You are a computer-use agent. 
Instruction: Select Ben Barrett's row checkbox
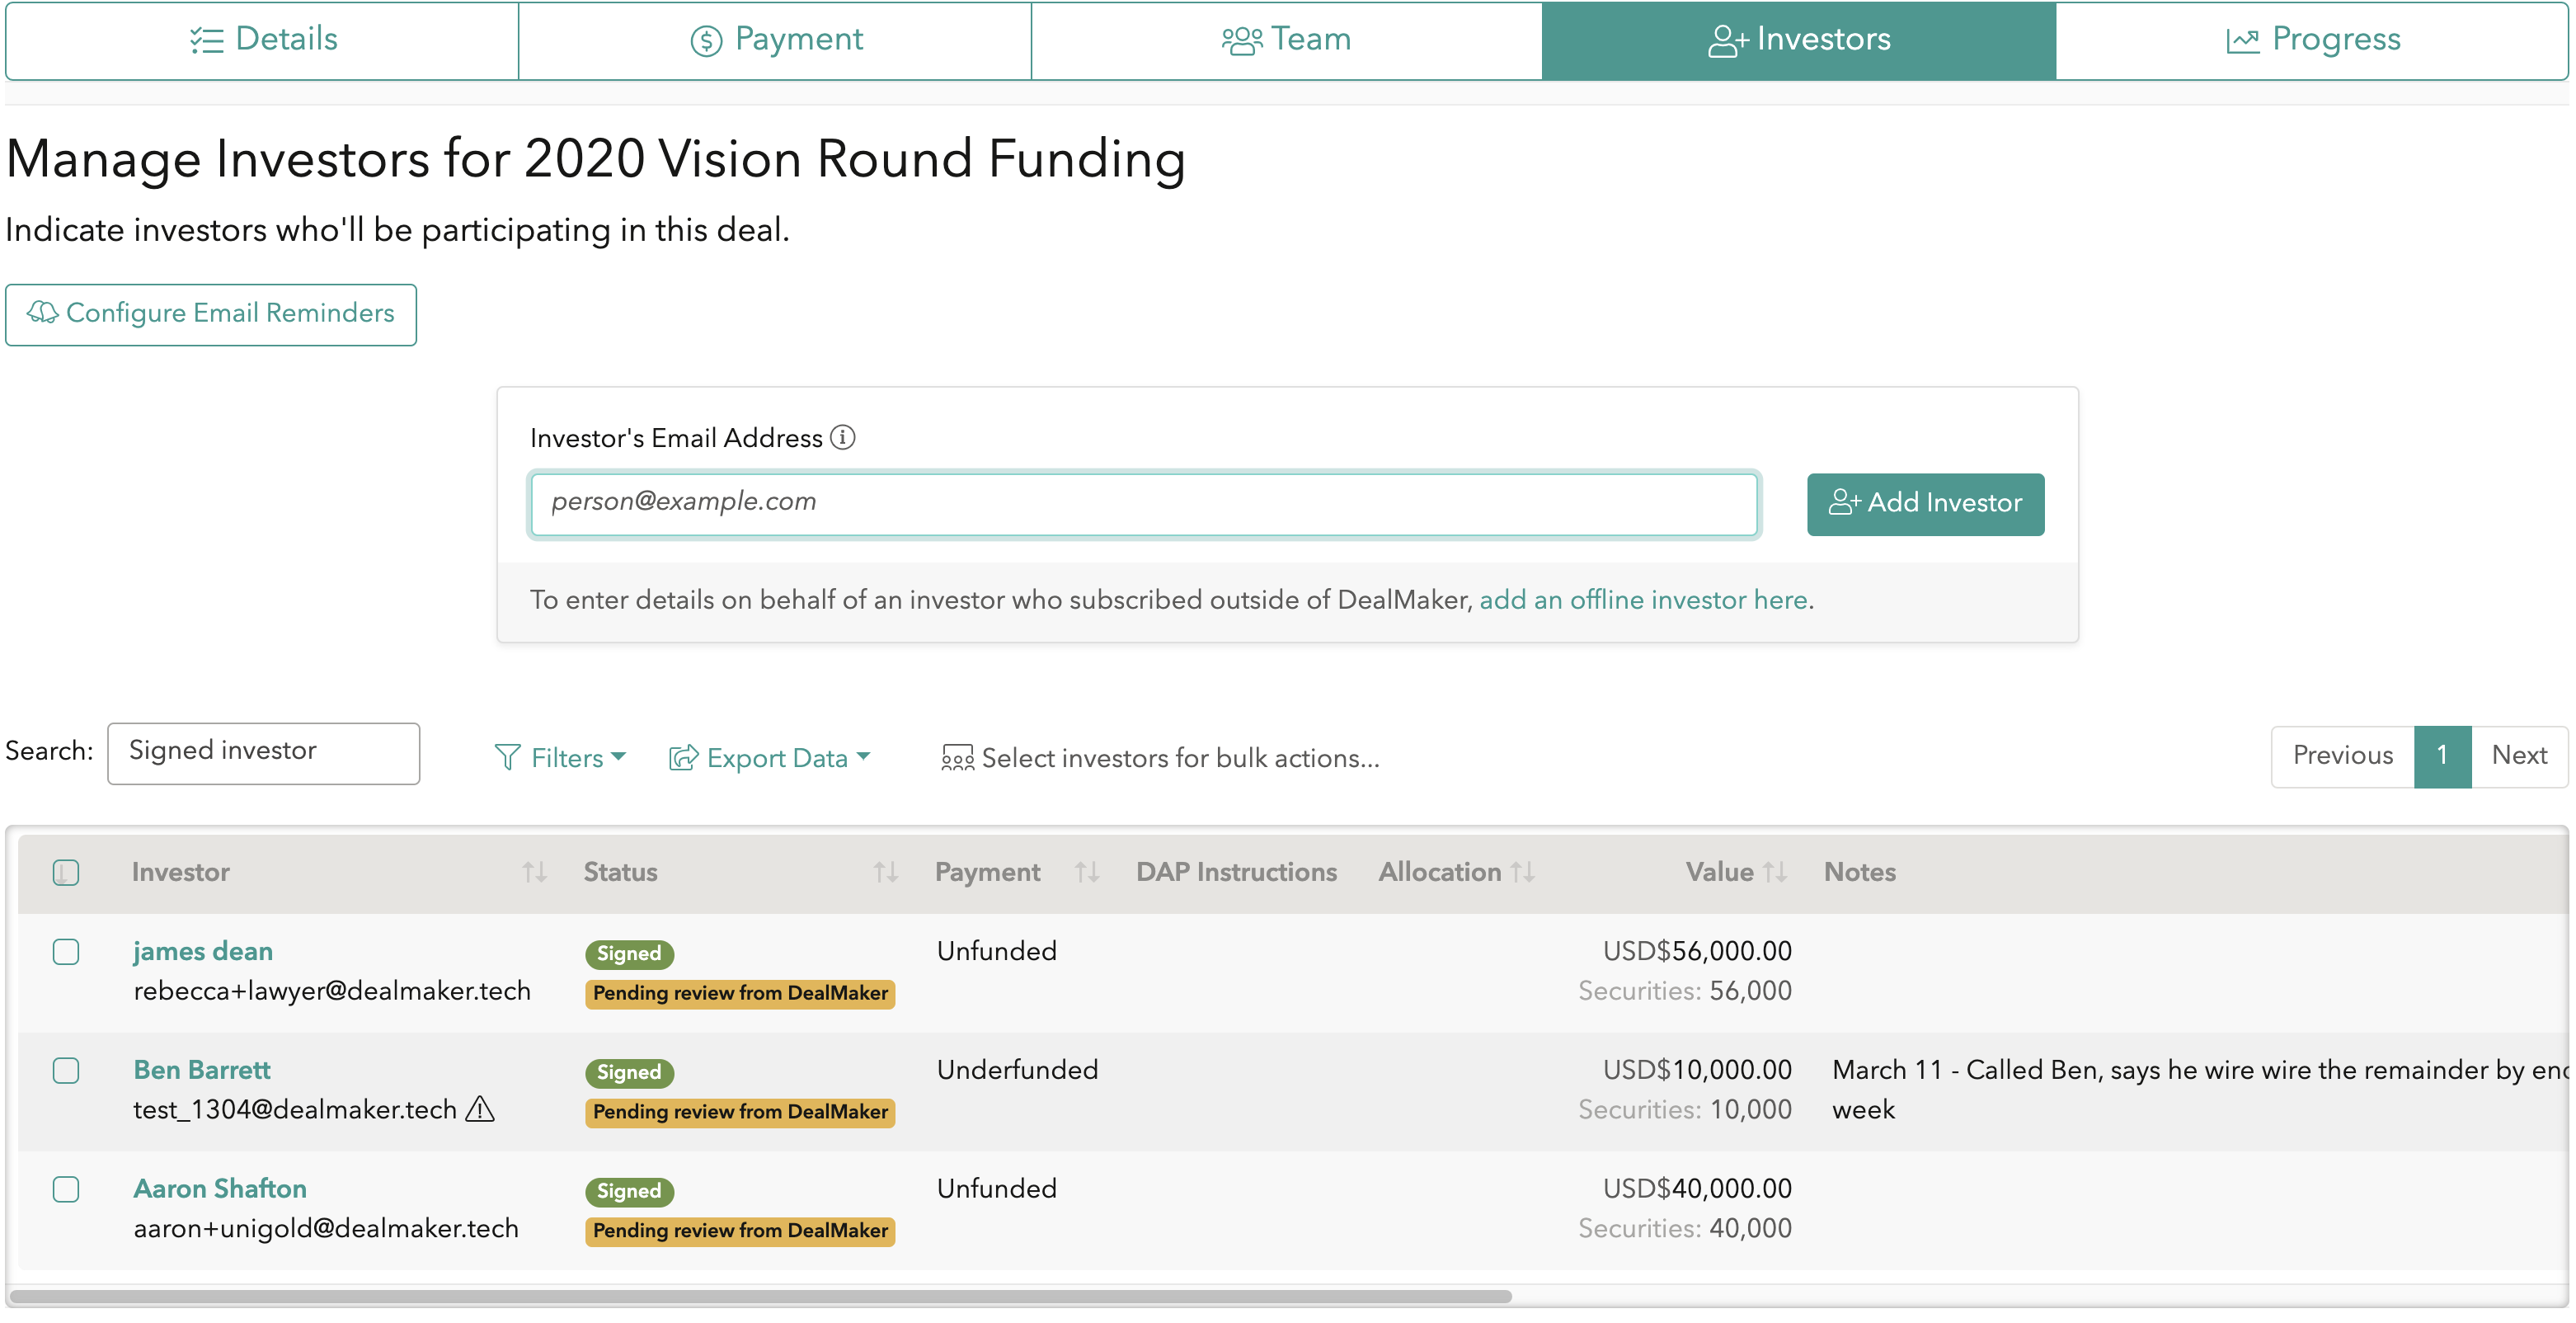[66, 1070]
